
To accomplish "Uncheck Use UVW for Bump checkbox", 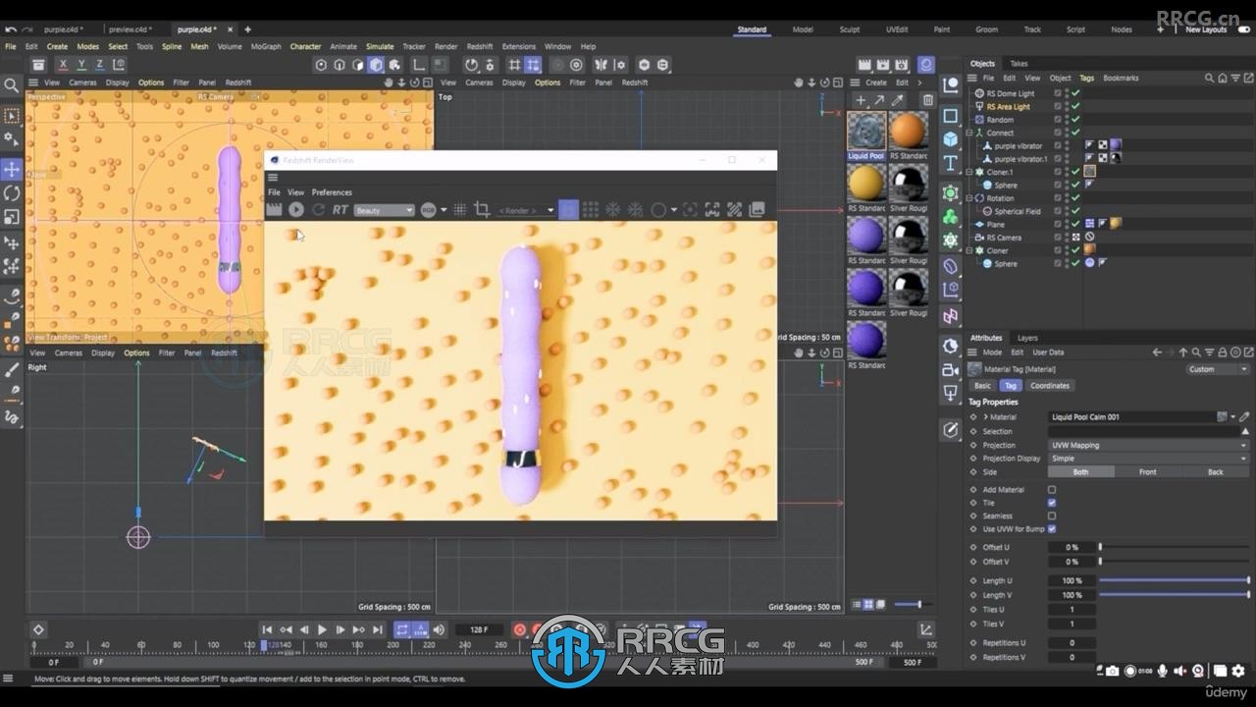I will (x=1051, y=529).
